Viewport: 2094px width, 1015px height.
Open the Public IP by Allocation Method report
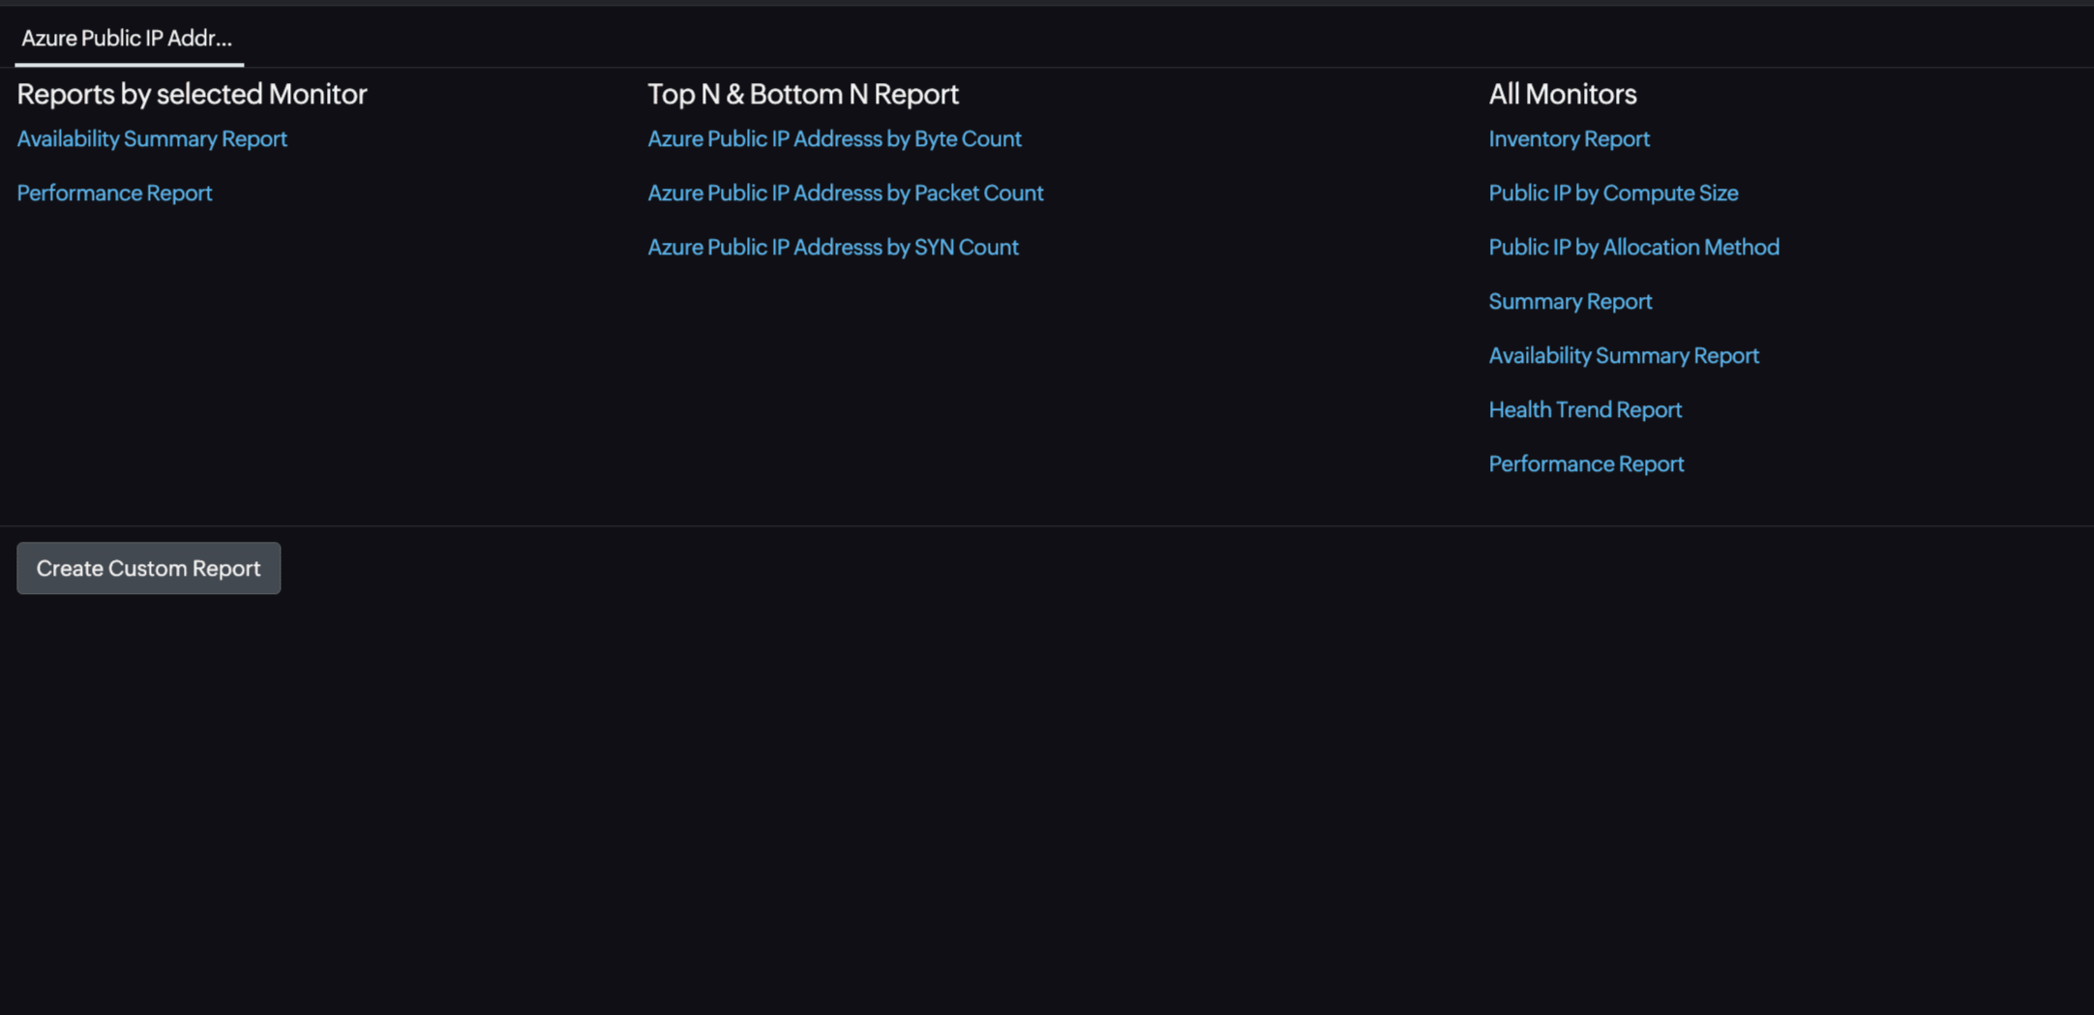point(1633,247)
